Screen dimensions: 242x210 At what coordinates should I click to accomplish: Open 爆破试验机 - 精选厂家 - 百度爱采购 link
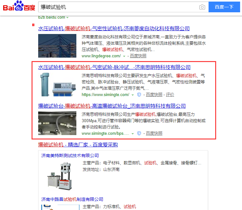78,145
